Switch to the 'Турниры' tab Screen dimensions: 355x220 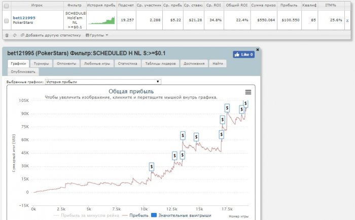pos(41,63)
